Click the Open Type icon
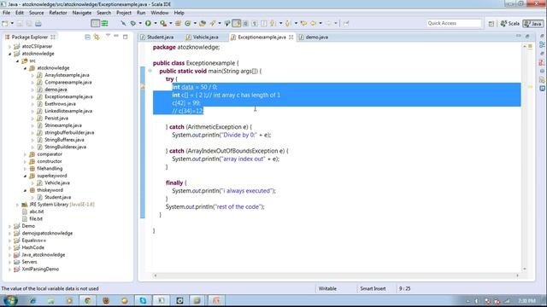The height and width of the screenshot is (307, 547). (x=203, y=23)
